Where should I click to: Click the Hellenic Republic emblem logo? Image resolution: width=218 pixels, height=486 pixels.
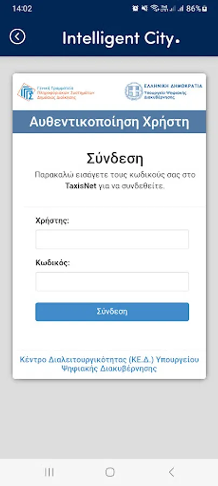(x=133, y=91)
